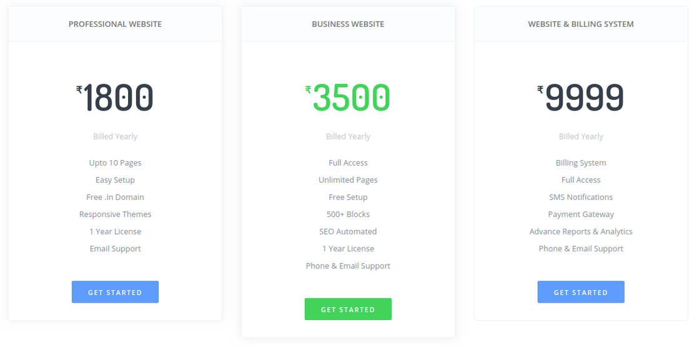Click the 500+ Blocks feature

coord(348,214)
